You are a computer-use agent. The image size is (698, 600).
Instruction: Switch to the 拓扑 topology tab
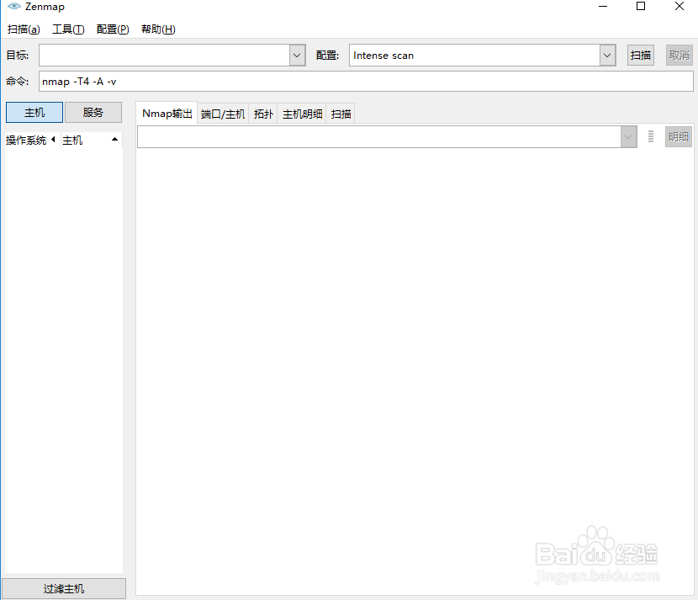(263, 114)
